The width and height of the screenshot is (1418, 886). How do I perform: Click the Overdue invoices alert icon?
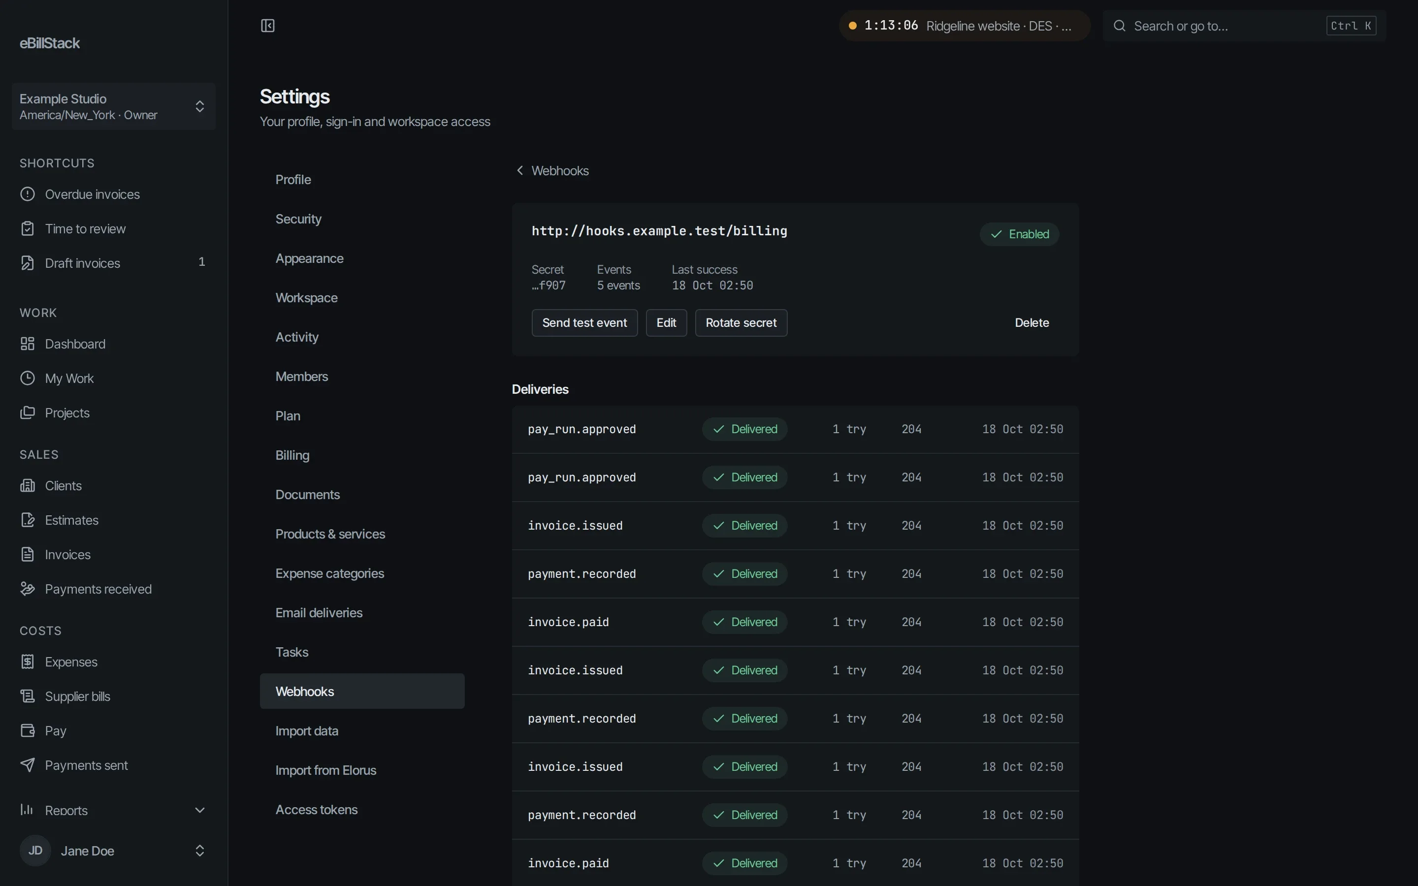point(28,194)
